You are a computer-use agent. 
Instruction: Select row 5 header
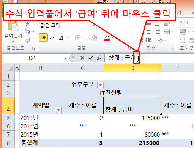click(8, 118)
